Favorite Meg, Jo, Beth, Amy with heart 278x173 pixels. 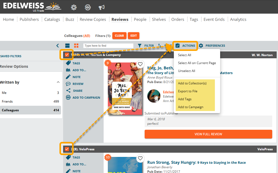(140, 64)
